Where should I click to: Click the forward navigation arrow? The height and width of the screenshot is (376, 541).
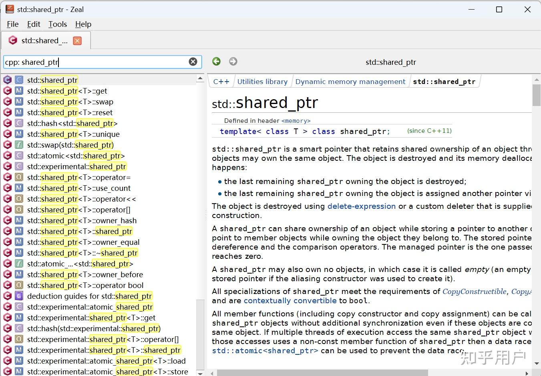[233, 62]
